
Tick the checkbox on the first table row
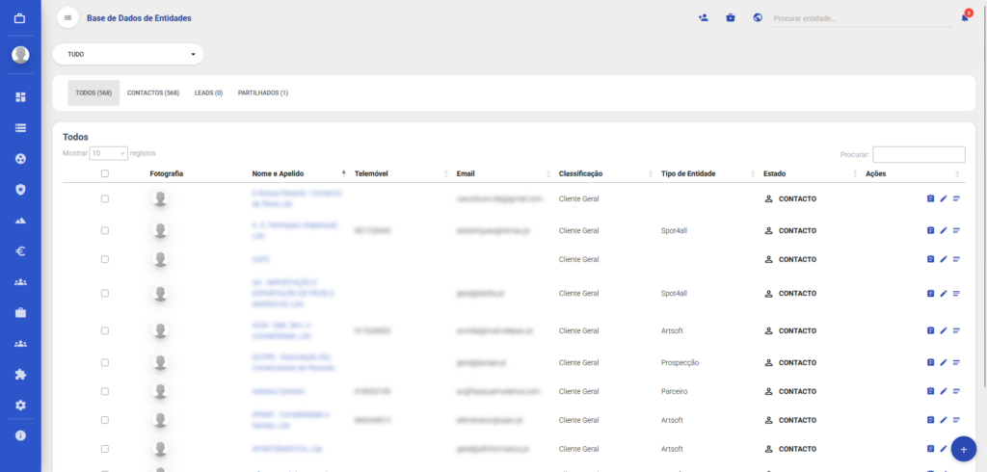point(104,198)
